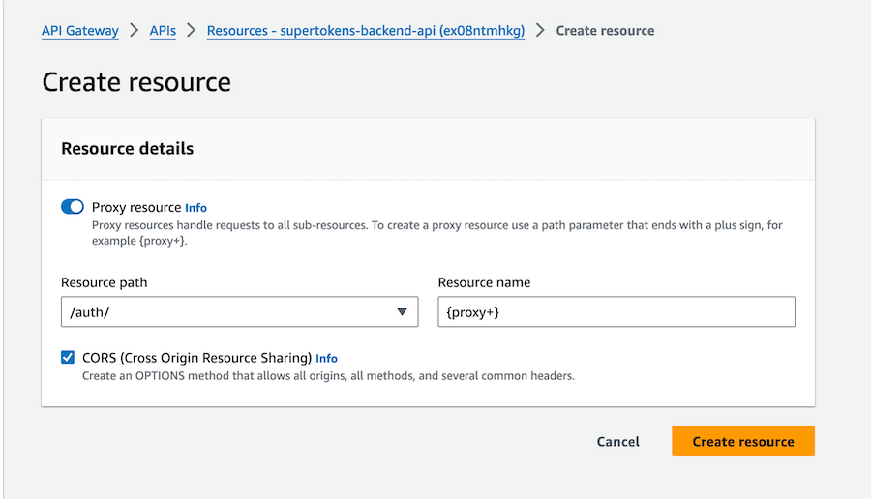Screen dimensions: 871x499
Task: Click the chevron after APIs breadcrumb
Action: [x=192, y=31]
